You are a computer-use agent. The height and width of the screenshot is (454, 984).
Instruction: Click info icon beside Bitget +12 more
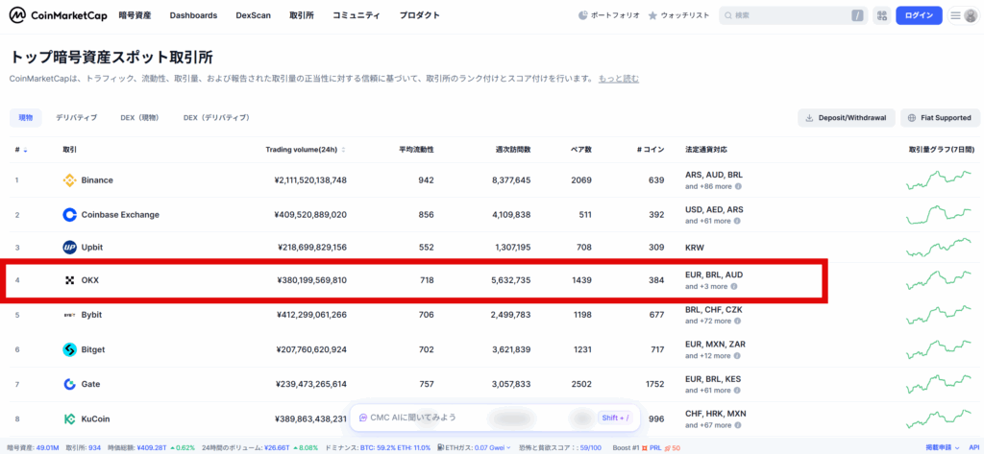click(x=737, y=356)
